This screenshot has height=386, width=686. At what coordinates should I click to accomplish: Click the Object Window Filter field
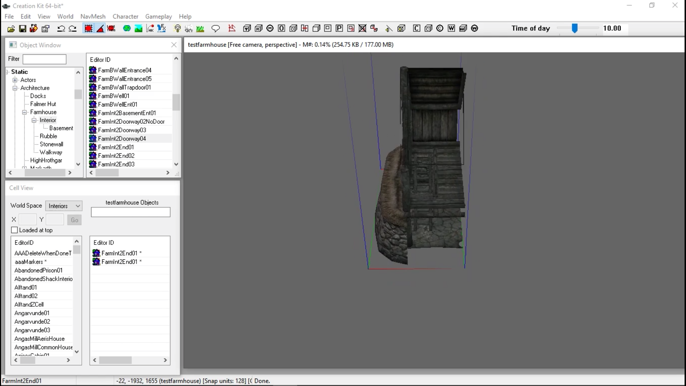tap(44, 59)
